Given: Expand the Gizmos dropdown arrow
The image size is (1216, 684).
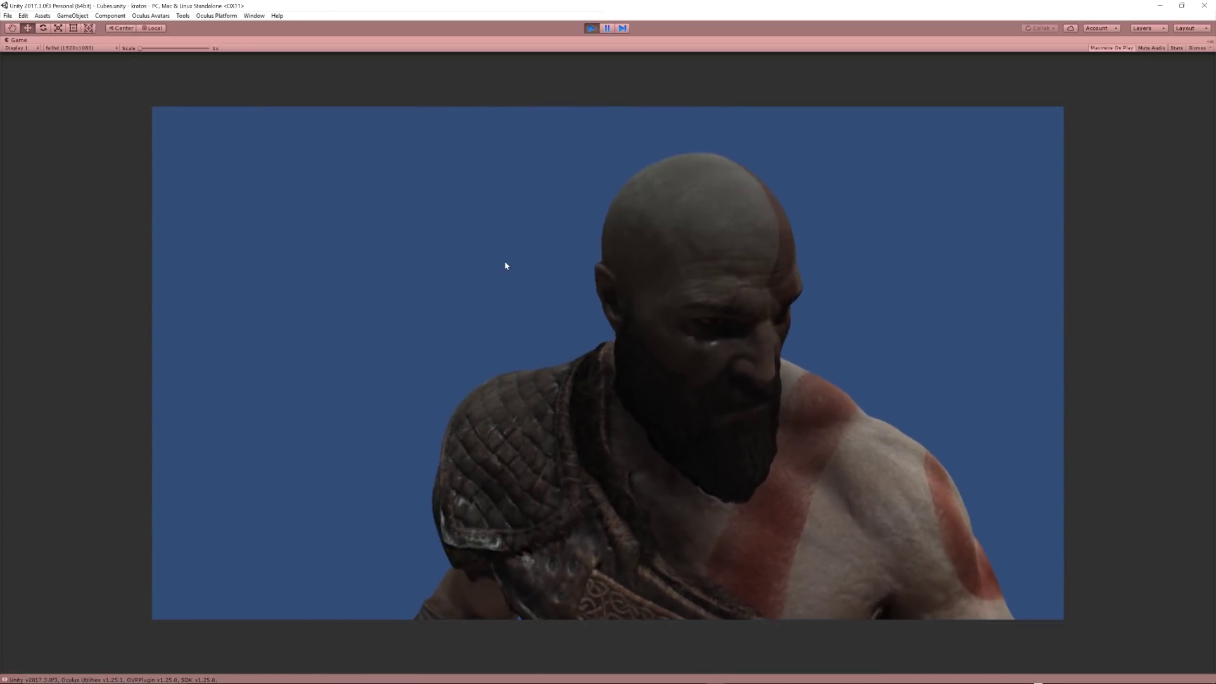Looking at the screenshot, I should coord(1210,48).
